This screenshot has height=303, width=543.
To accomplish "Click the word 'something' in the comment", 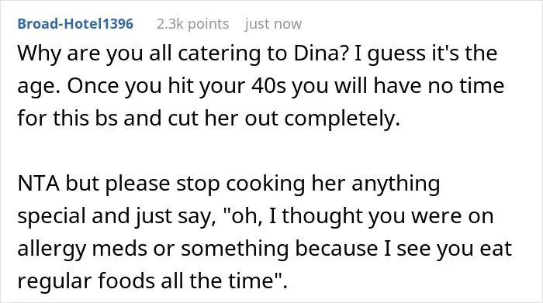I will [x=235, y=248].
